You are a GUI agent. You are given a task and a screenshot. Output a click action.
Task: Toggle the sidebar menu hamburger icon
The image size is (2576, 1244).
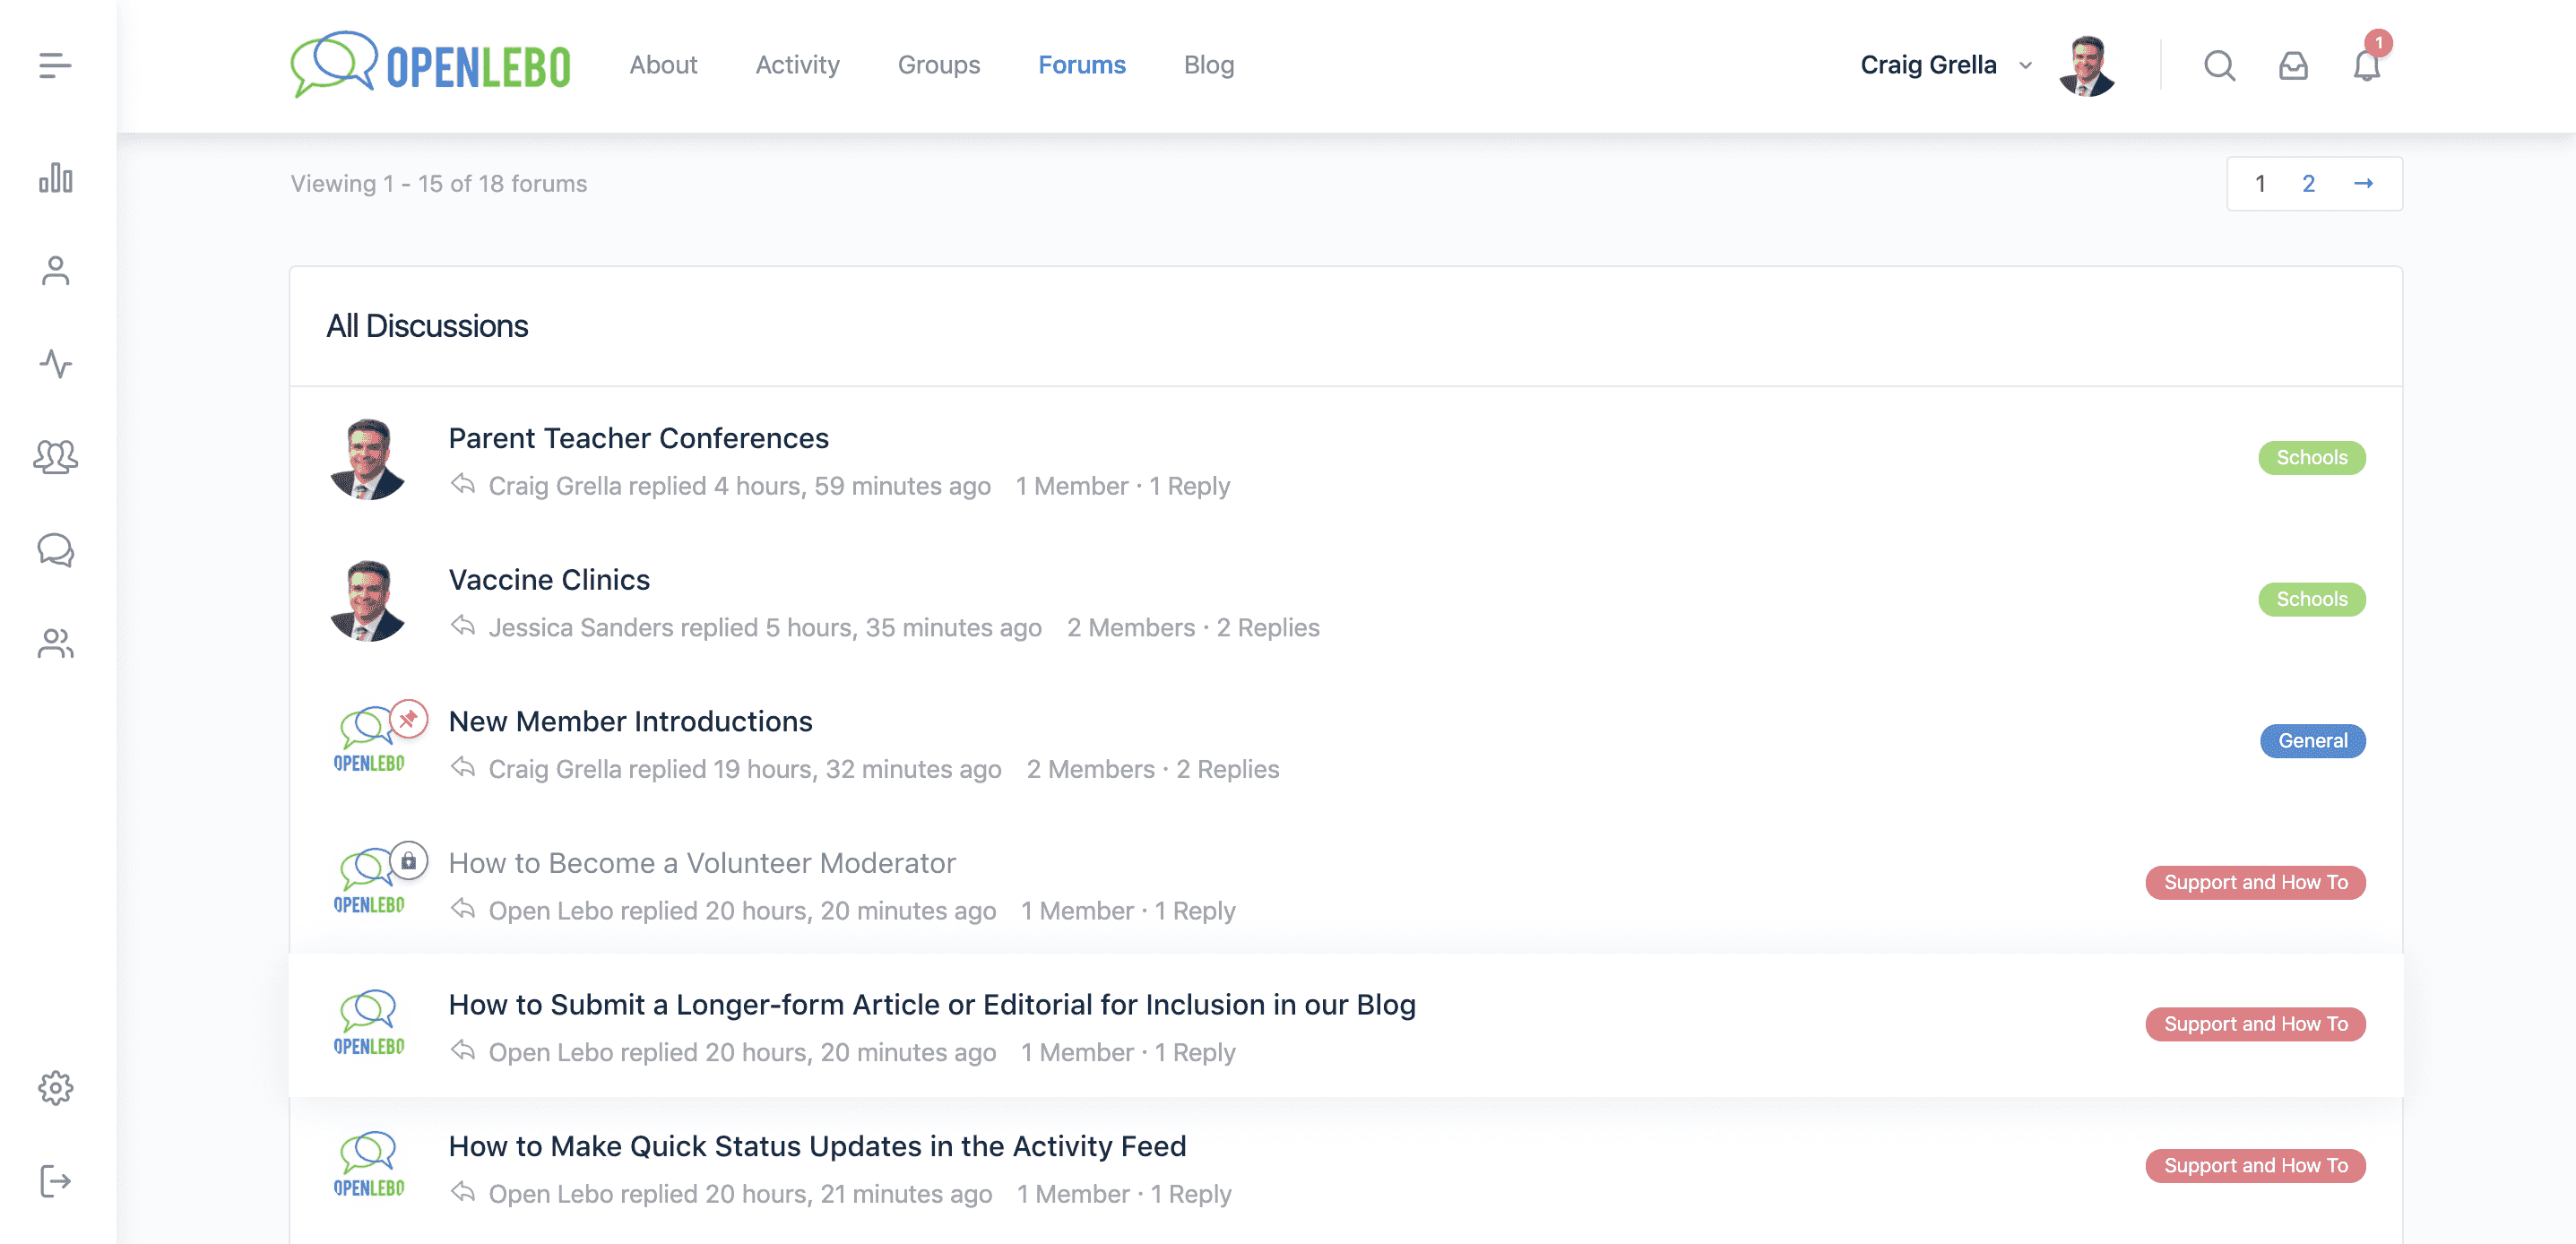click(x=55, y=65)
